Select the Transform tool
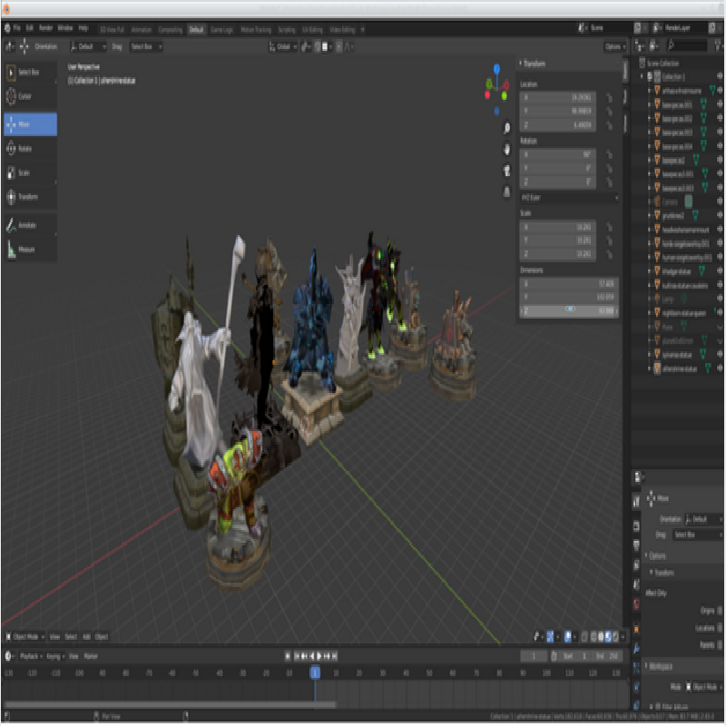The width and height of the screenshot is (726, 726). (30, 197)
